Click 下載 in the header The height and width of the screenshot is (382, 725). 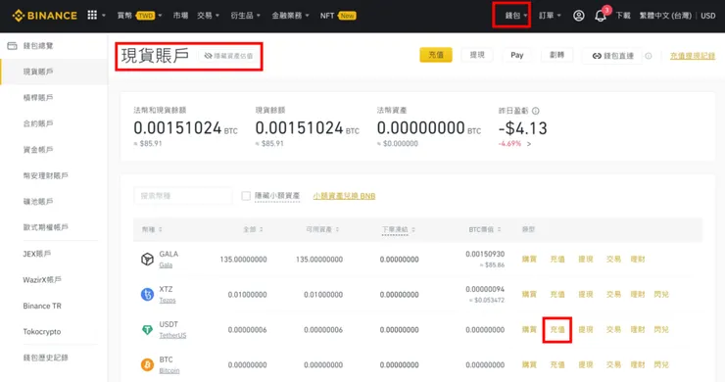[623, 16]
